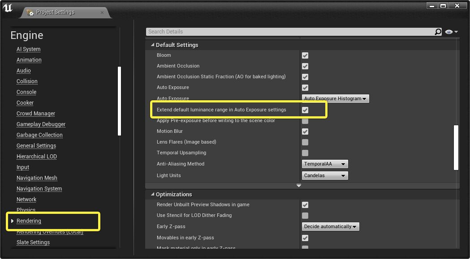Click the gear icon on the Project Settings tab
Viewport: 470px width, 259px height.
point(30,13)
